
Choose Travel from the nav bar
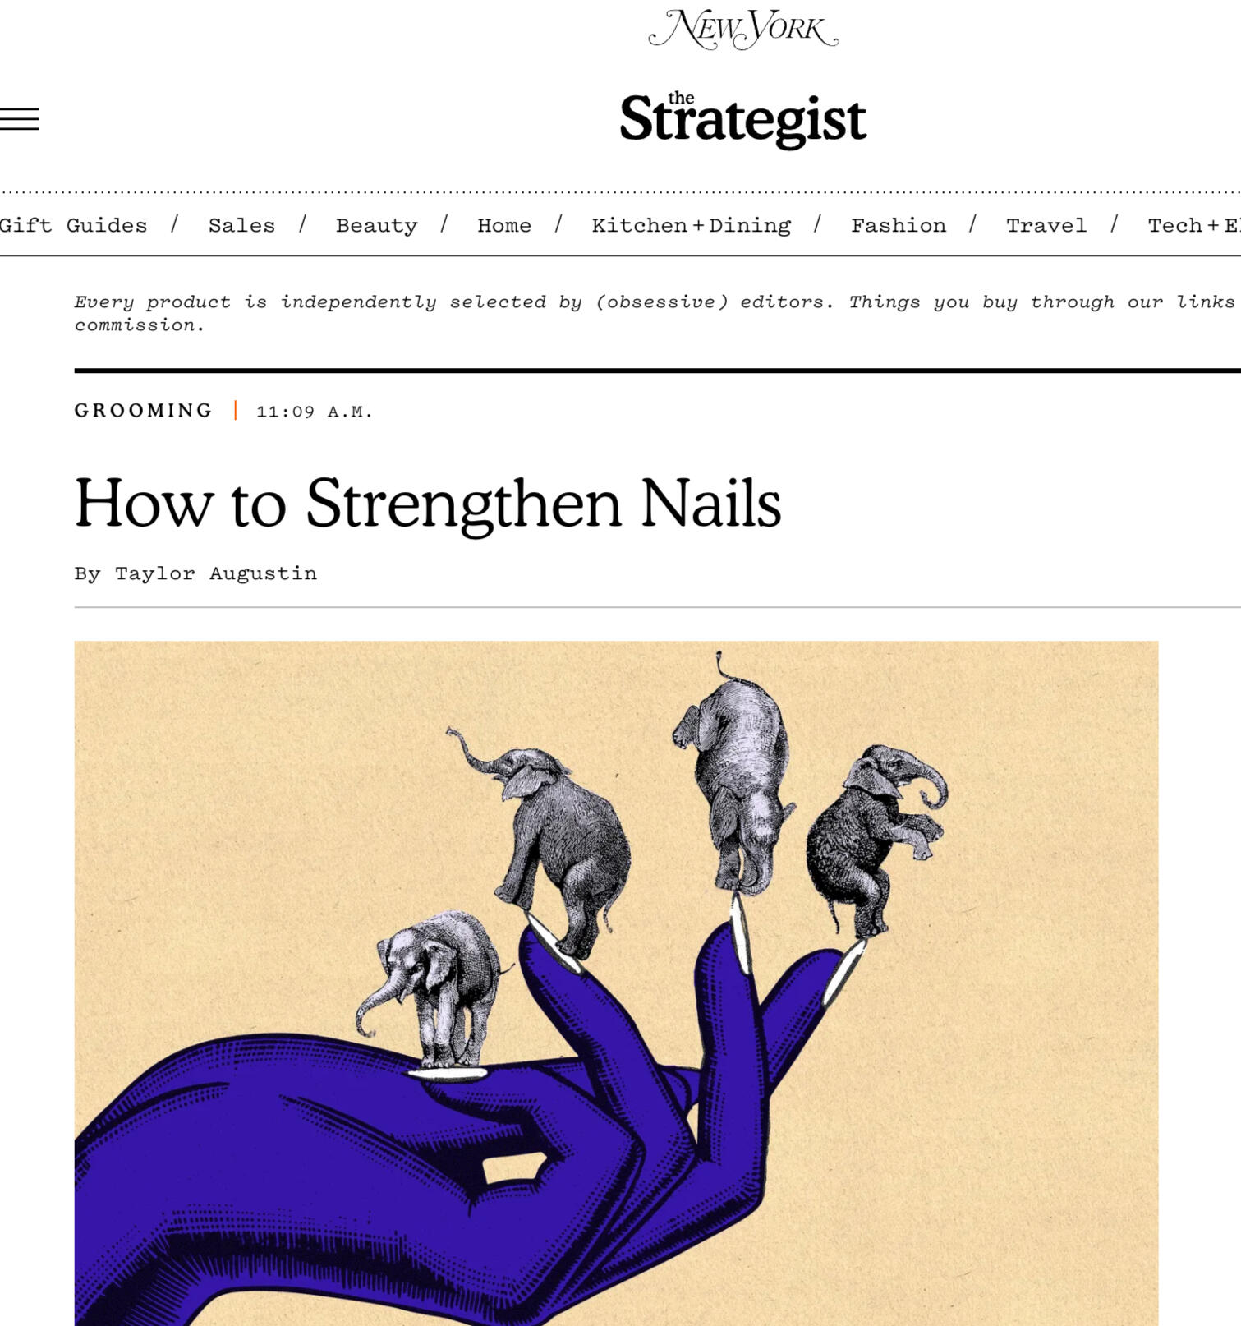coord(1046,225)
